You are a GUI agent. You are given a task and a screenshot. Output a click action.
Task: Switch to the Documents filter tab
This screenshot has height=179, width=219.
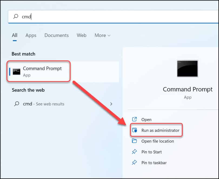56,35
